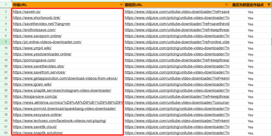Select row header 29

click(6, 84)
